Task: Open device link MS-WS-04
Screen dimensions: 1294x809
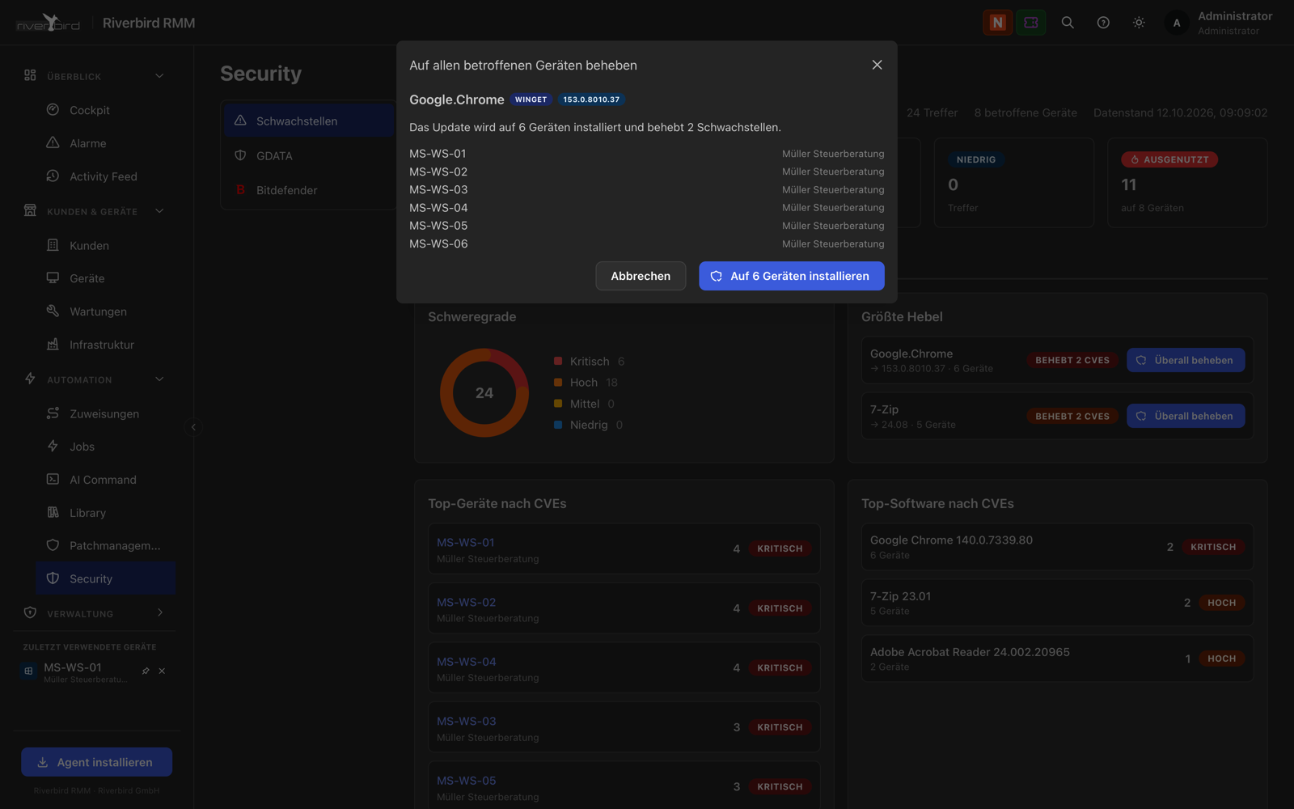Action: tap(467, 662)
